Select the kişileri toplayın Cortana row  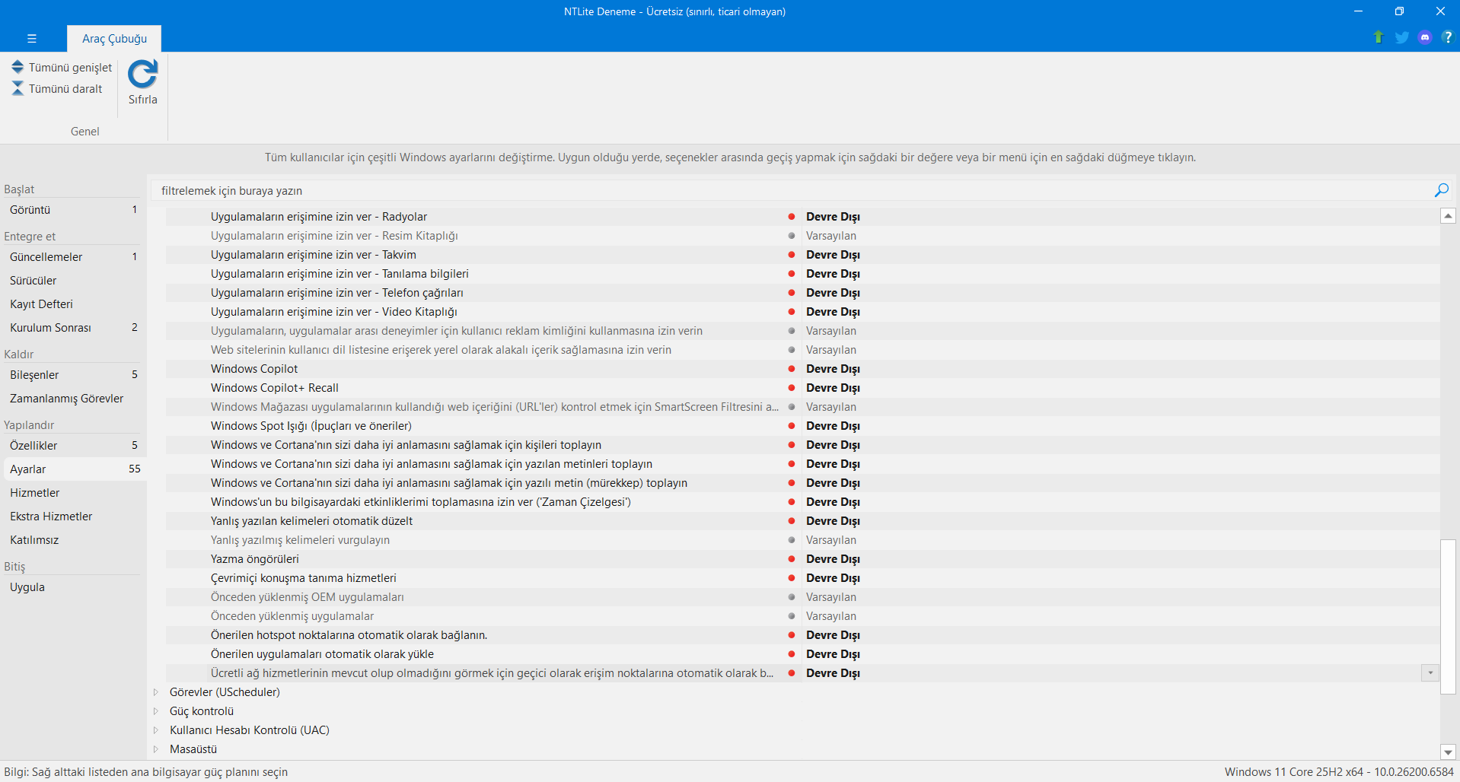pos(406,445)
